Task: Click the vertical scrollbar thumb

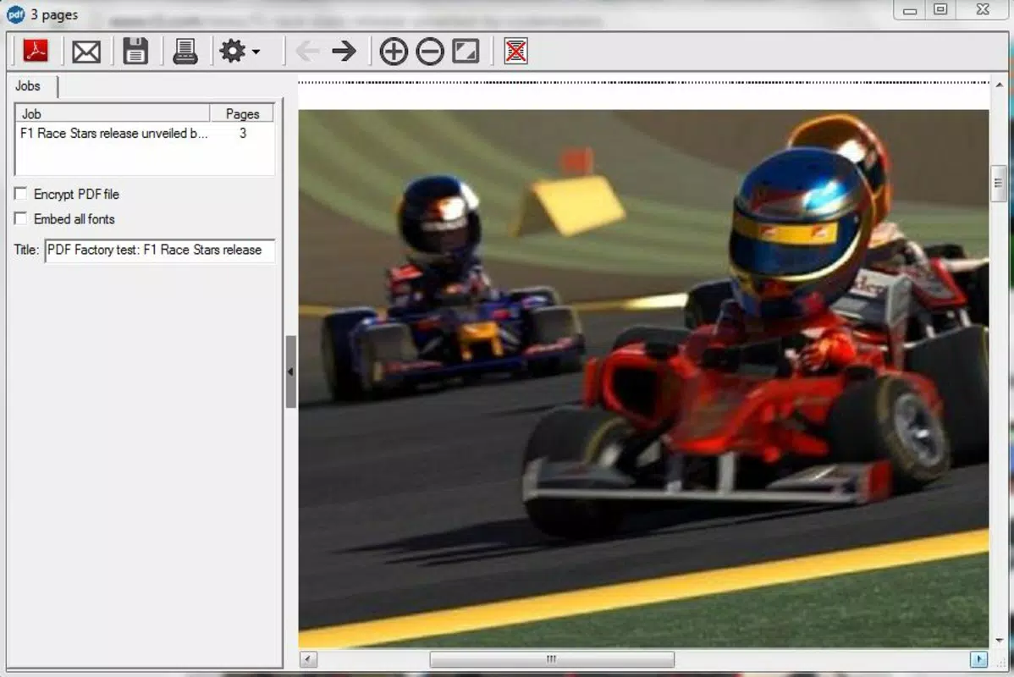Action: pyautogui.click(x=999, y=184)
